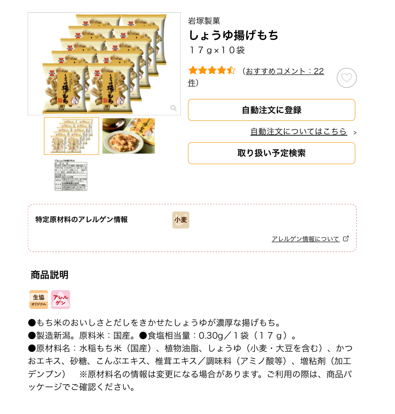Click the 商品説明 section heading
This screenshot has width=395, height=414.
click(x=50, y=275)
